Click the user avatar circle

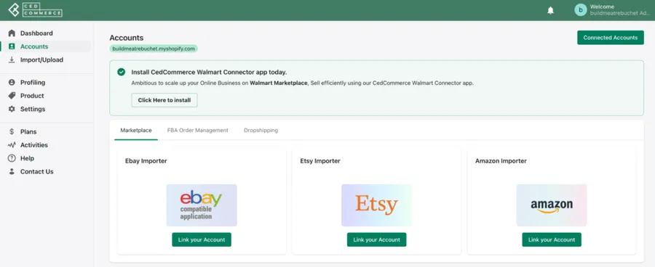click(581, 10)
